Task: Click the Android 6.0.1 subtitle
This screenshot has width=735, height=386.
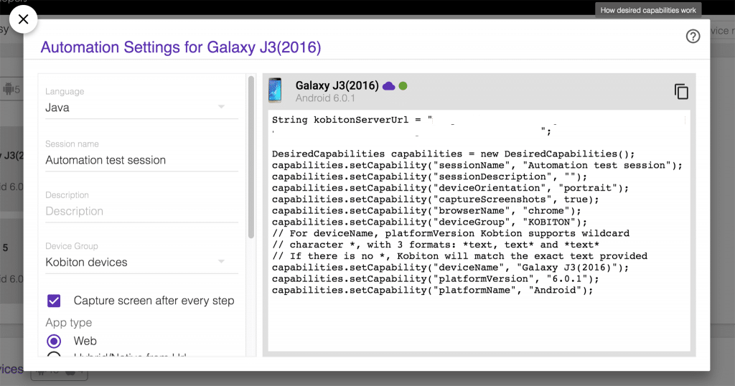Action: [x=325, y=98]
